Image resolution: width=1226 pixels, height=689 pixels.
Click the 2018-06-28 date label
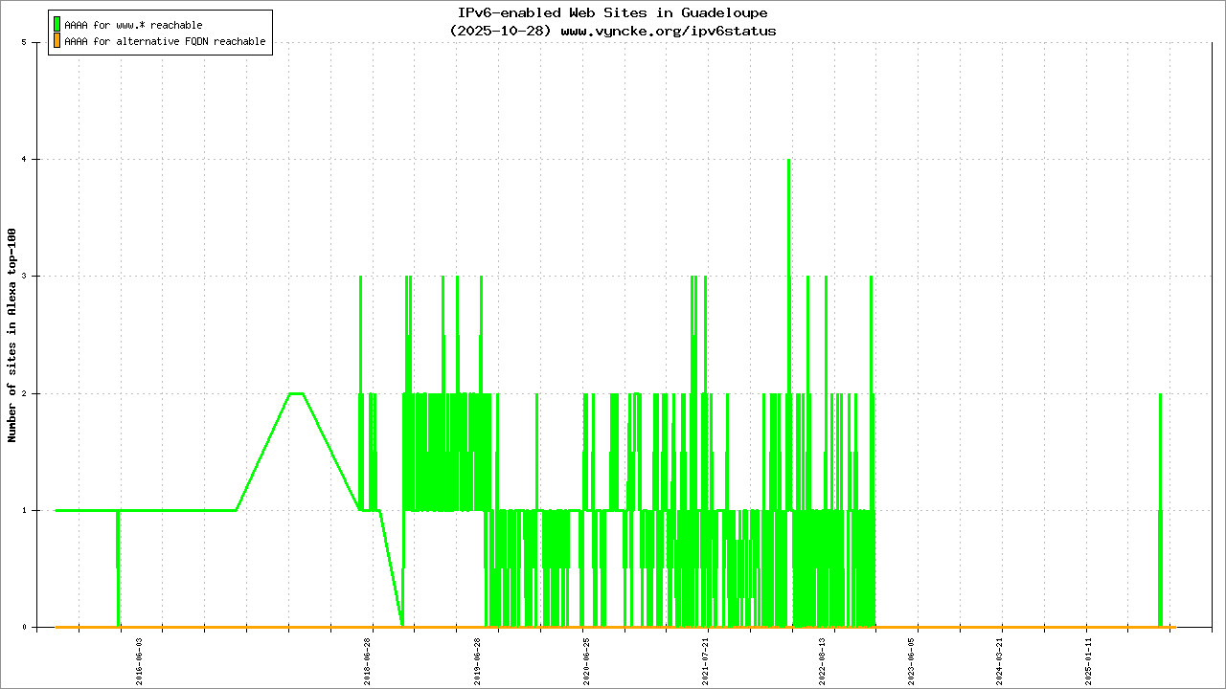368,660
